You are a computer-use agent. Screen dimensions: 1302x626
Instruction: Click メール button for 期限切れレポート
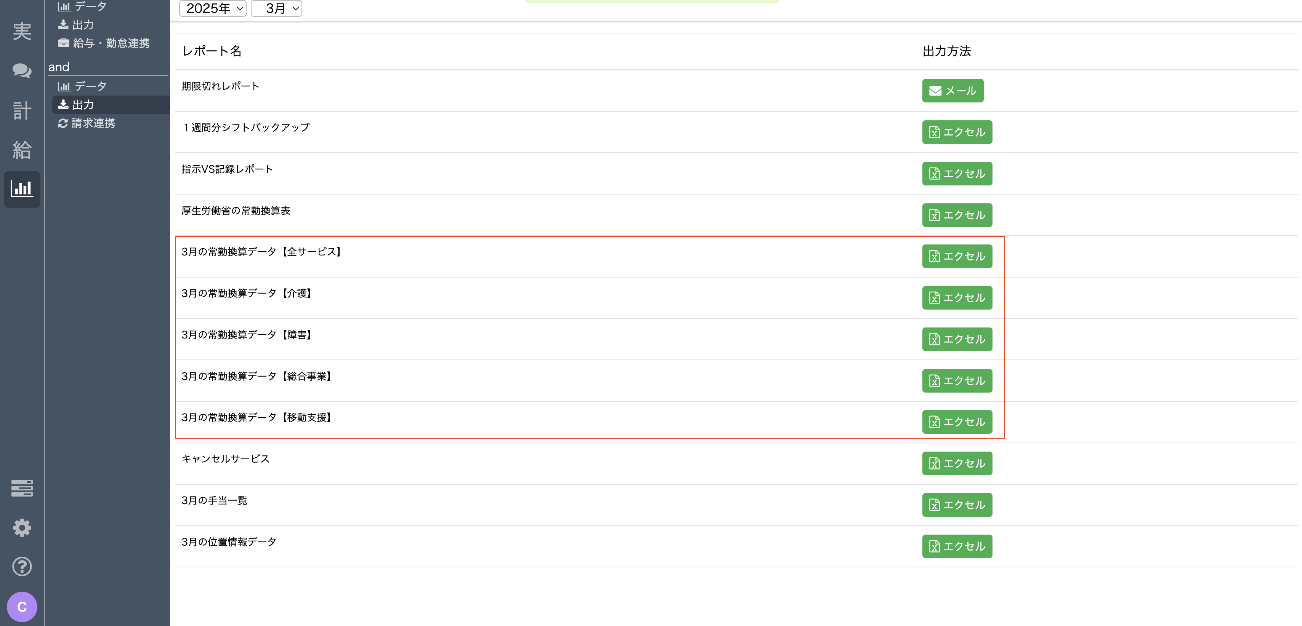tap(952, 91)
